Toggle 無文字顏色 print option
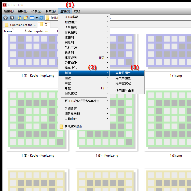 pos(127,78)
